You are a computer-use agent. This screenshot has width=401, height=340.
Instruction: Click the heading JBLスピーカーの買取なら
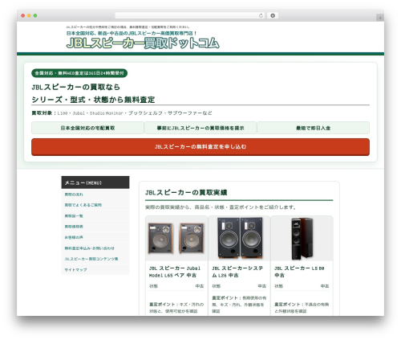pos(76,87)
